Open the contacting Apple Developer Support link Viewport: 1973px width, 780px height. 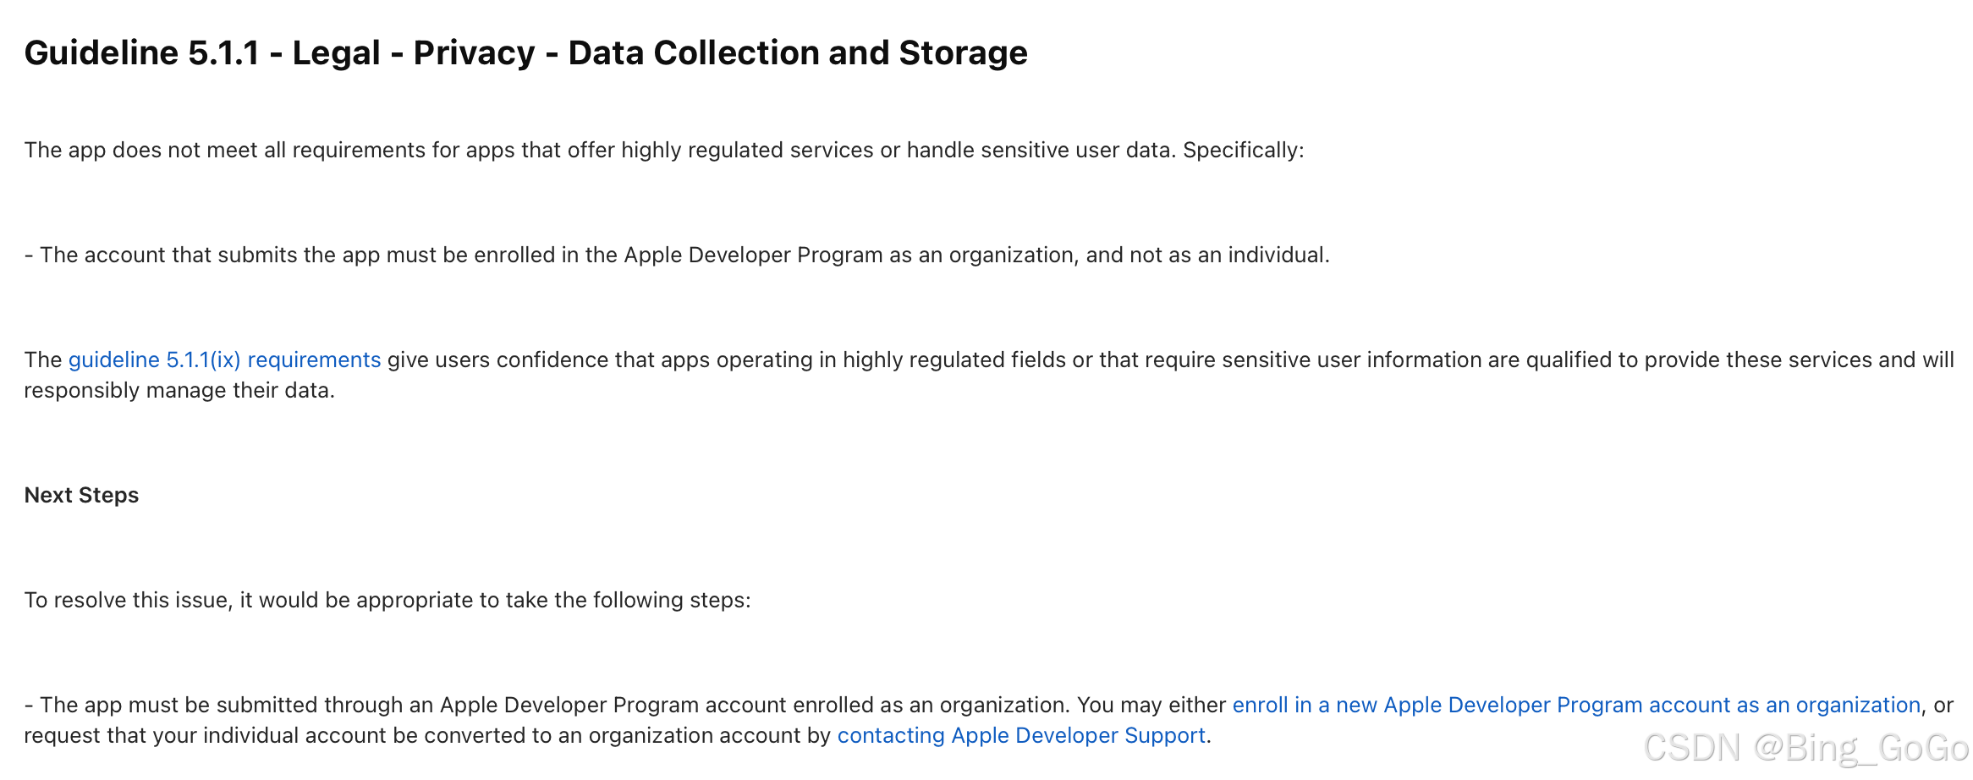tap(1021, 735)
